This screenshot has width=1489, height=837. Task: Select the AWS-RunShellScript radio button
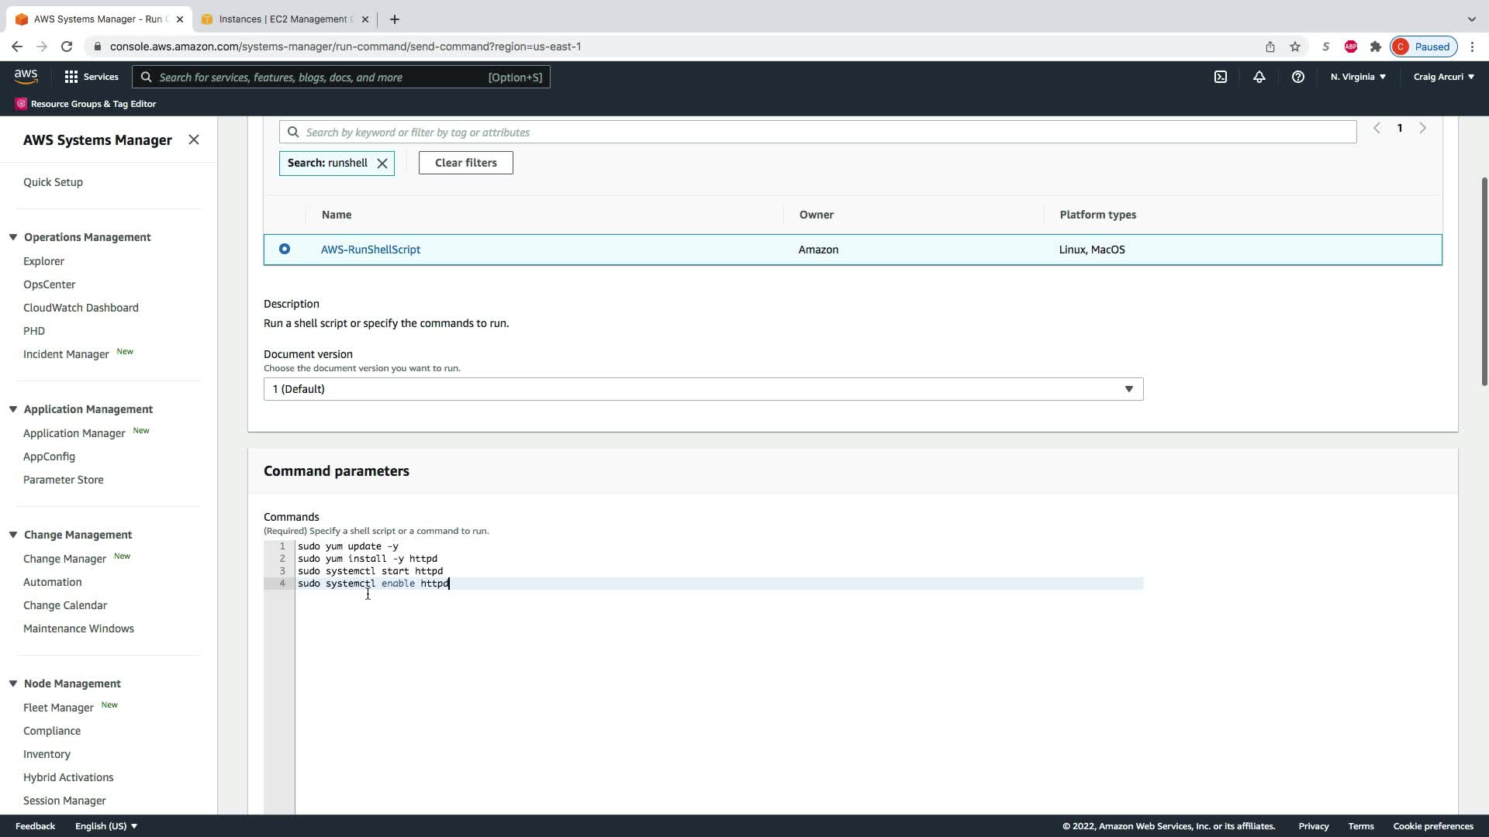[285, 249]
